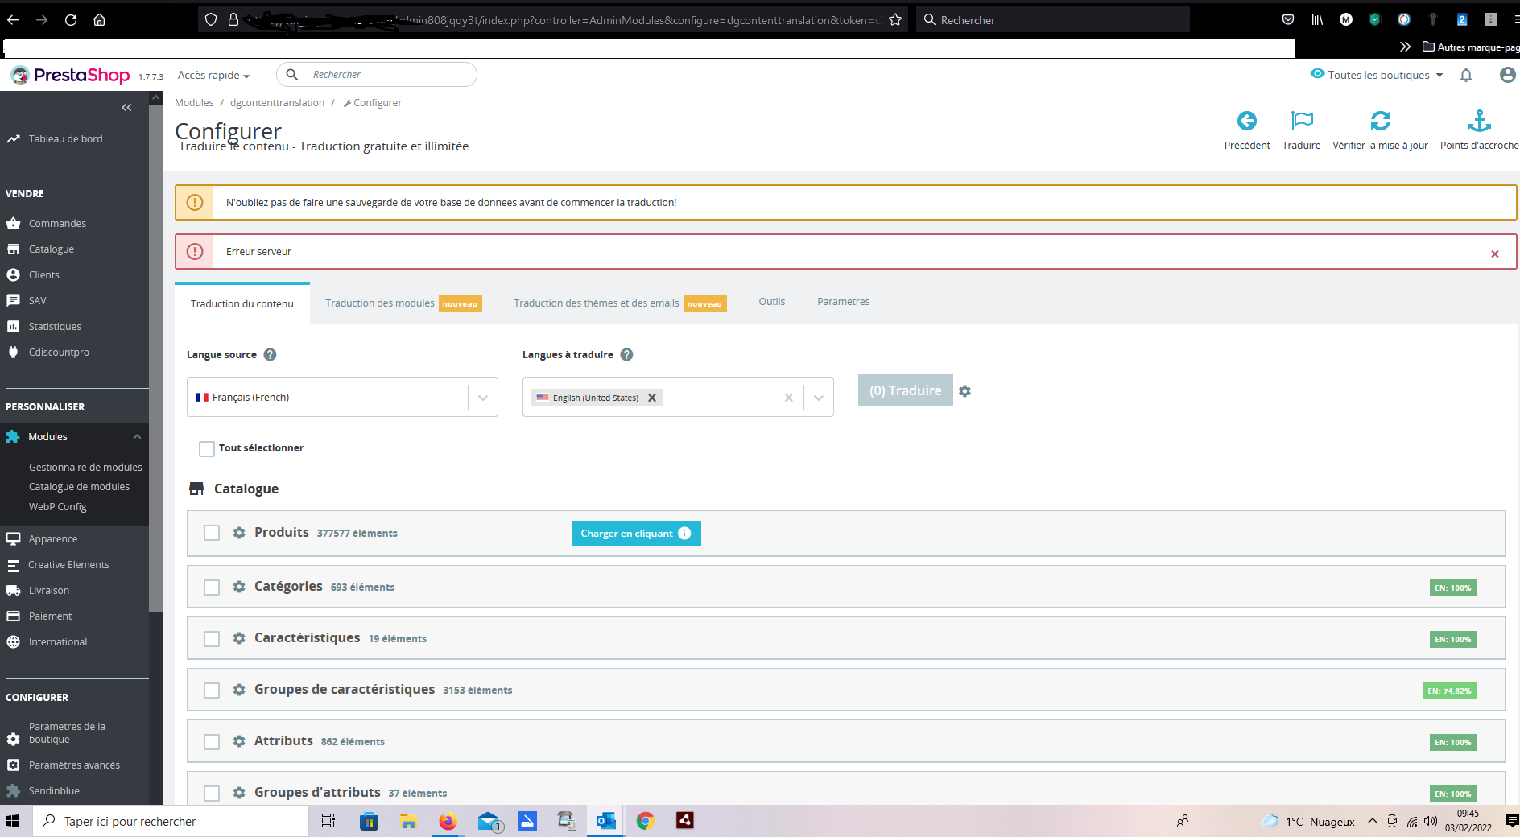The image size is (1520, 837).
Task: Open Paramètres avancés in sidebar
Action: tap(74, 765)
